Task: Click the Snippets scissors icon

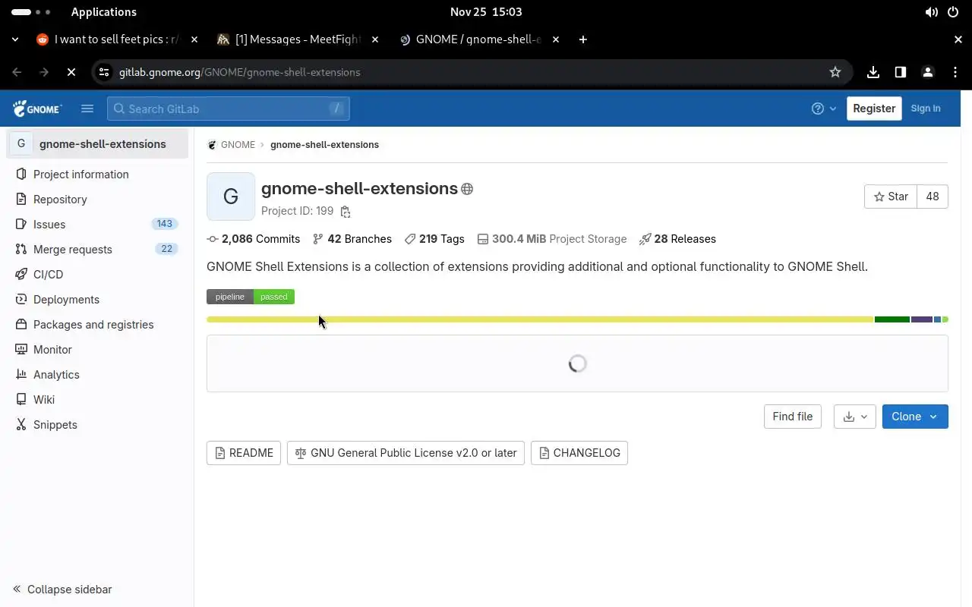Action: [21, 425]
